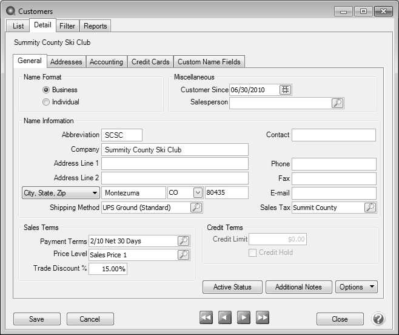Image resolution: width=399 pixels, height=335 pixels.
Task: Expand the City, State, Zip dropdown
Action: click(x=61, y=193)
